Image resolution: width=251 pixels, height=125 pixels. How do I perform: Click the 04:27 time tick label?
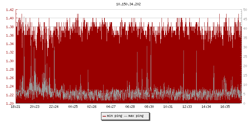click(111, 107)
